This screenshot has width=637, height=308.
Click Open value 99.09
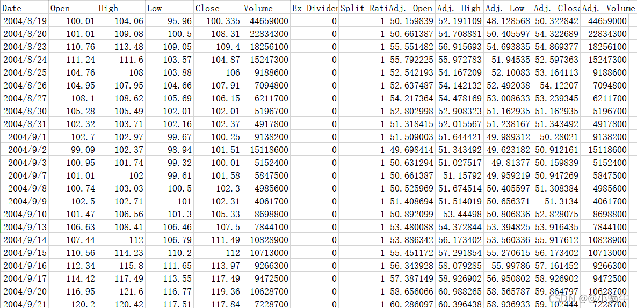point(73,150)
